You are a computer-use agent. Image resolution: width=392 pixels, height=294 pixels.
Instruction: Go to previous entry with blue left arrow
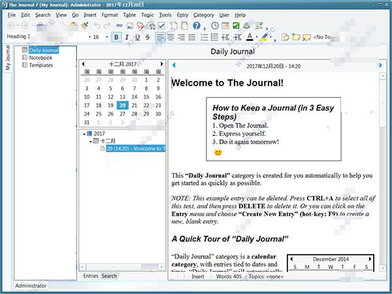174,65
